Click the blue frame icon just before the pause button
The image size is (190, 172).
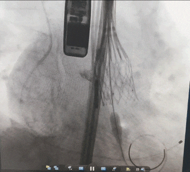(x=81, y=168)
